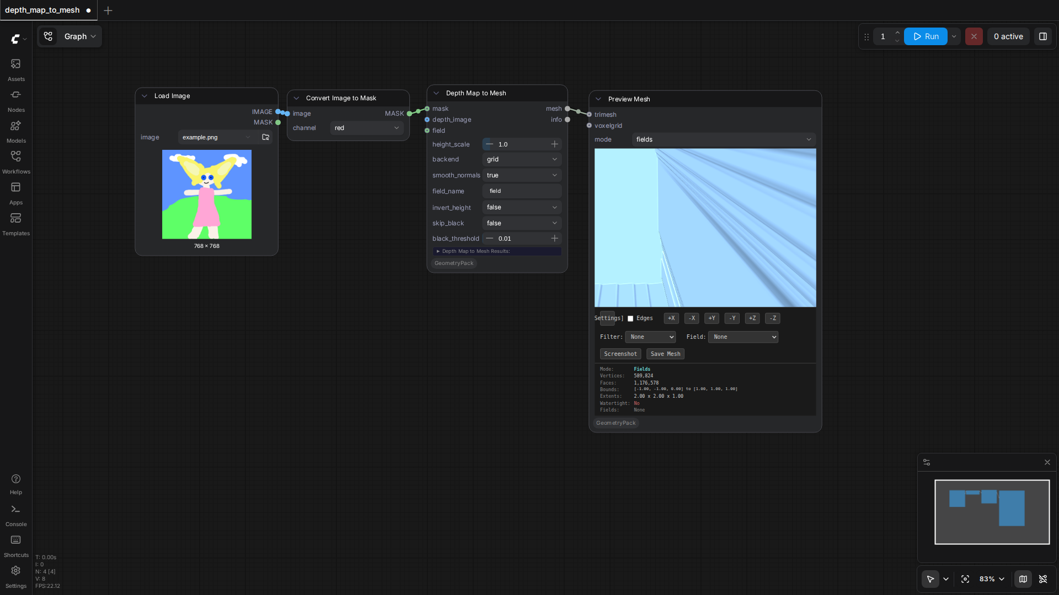1059x595 pixels.
Task: Collapse the Convert Image to Mask node
Action: click(296, 98)
